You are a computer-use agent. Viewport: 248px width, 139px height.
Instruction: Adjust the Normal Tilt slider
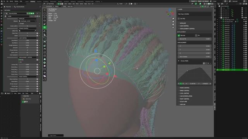coord(195,39)
